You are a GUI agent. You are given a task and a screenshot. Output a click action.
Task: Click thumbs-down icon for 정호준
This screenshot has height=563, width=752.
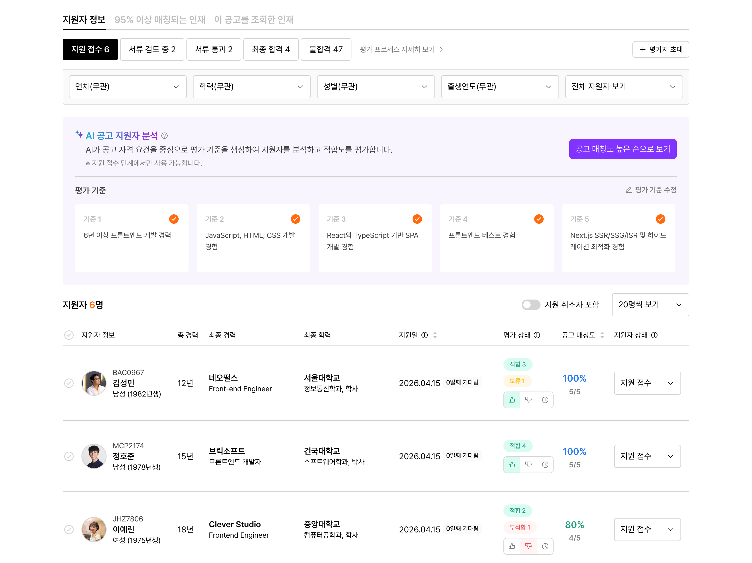click(528, 465)
